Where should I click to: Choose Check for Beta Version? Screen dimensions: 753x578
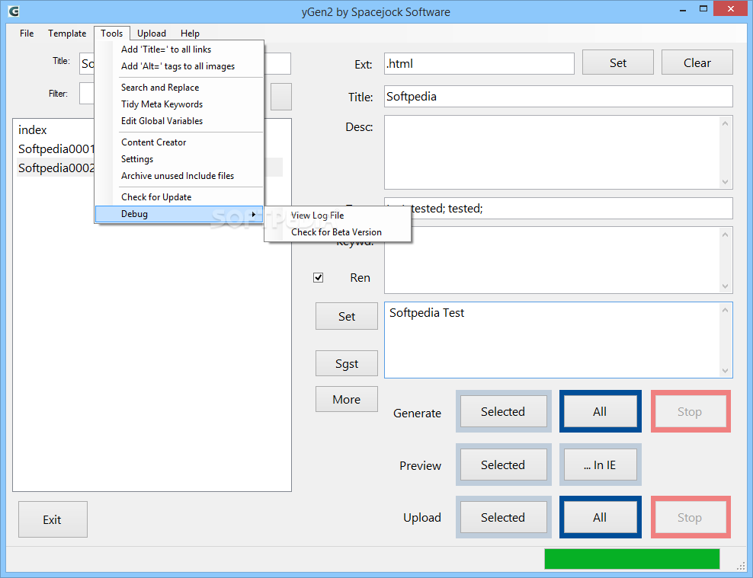338,232
